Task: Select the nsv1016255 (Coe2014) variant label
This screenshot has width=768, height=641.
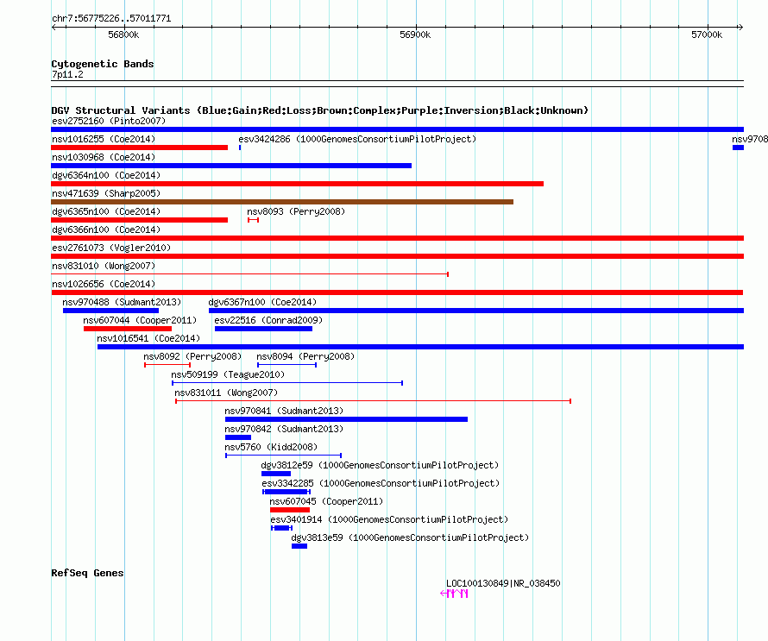Action: tap(104, 139)
